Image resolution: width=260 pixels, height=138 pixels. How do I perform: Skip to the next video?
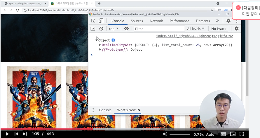click(x=25, y=134)
